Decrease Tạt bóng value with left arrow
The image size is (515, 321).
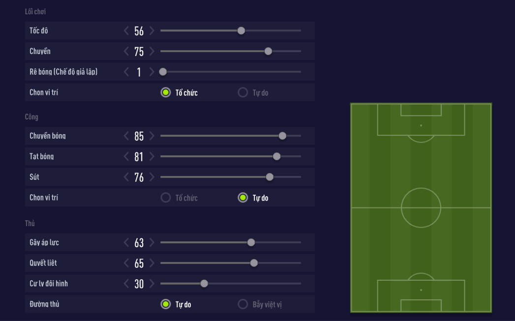(x=126, y=157)
